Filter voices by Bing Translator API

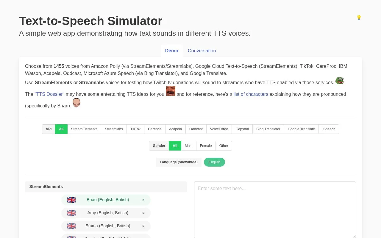pos(268,129)
